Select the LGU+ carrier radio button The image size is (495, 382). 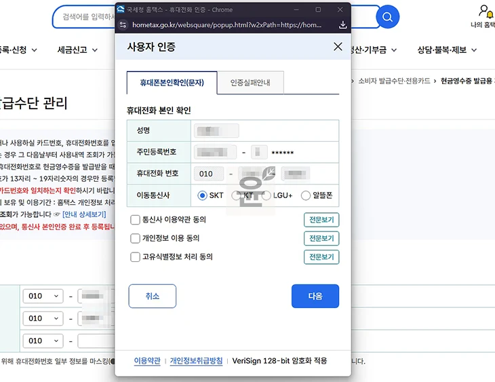[266, 195]
